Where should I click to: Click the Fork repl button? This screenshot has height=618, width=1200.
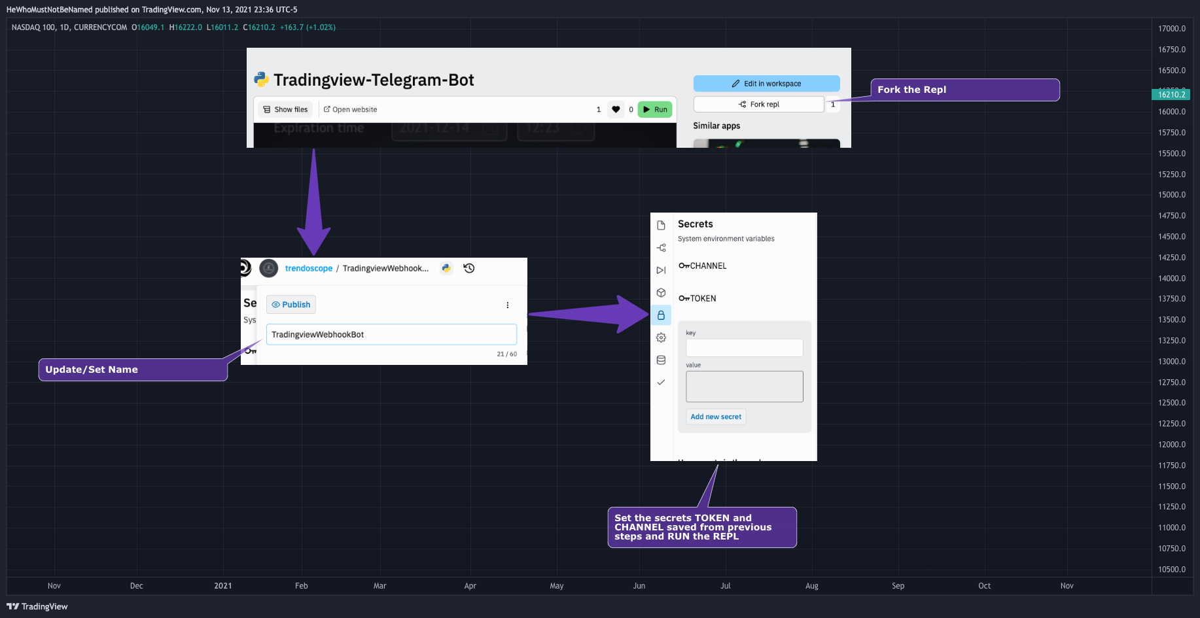click(x=759, y=104)
